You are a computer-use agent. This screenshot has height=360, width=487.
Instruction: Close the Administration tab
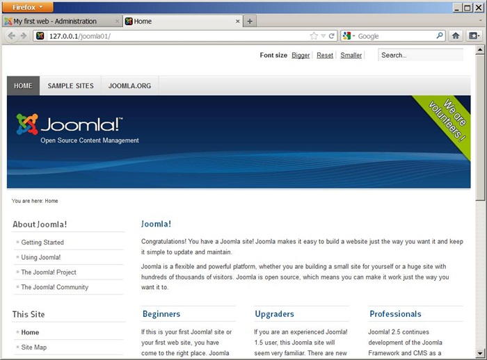tap(117, 22)
